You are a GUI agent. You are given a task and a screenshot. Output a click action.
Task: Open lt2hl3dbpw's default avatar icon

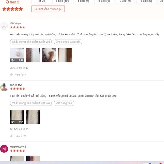tap(4, 26)
